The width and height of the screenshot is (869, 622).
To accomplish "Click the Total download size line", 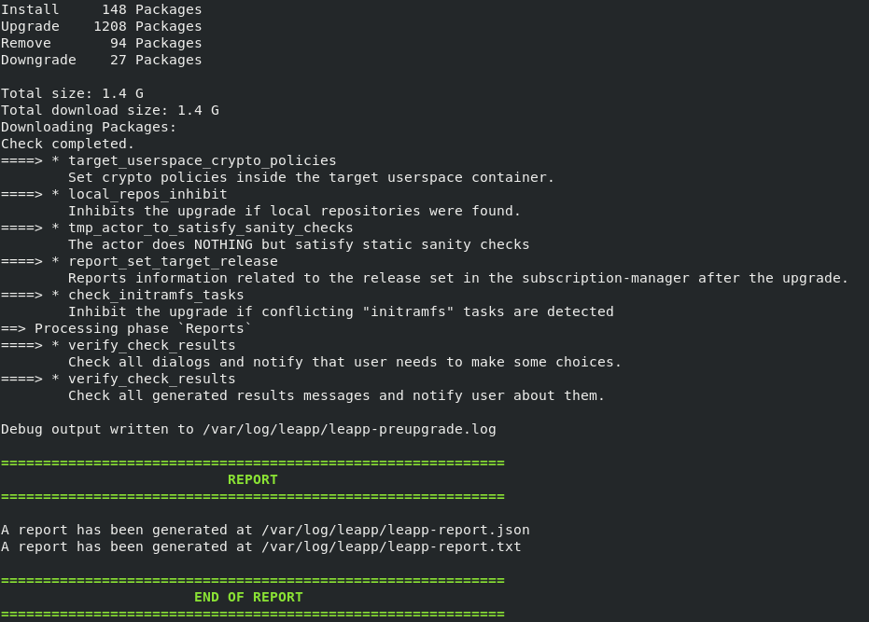I will pyautogui.click(x=110, y=110).
